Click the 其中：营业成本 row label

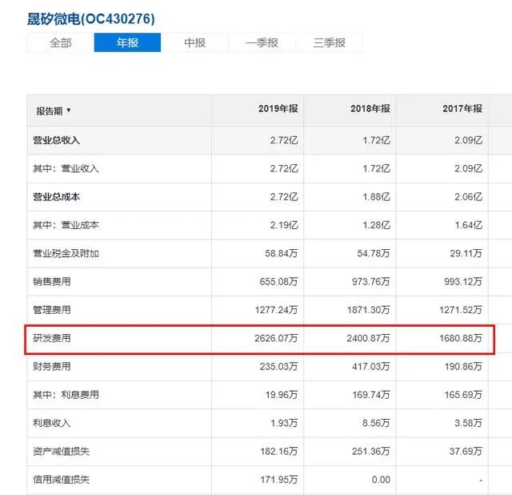[66, 225]
